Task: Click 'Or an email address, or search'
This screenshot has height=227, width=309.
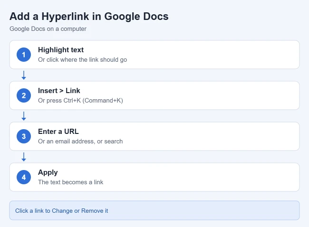Action: click(x=80, y=142)
